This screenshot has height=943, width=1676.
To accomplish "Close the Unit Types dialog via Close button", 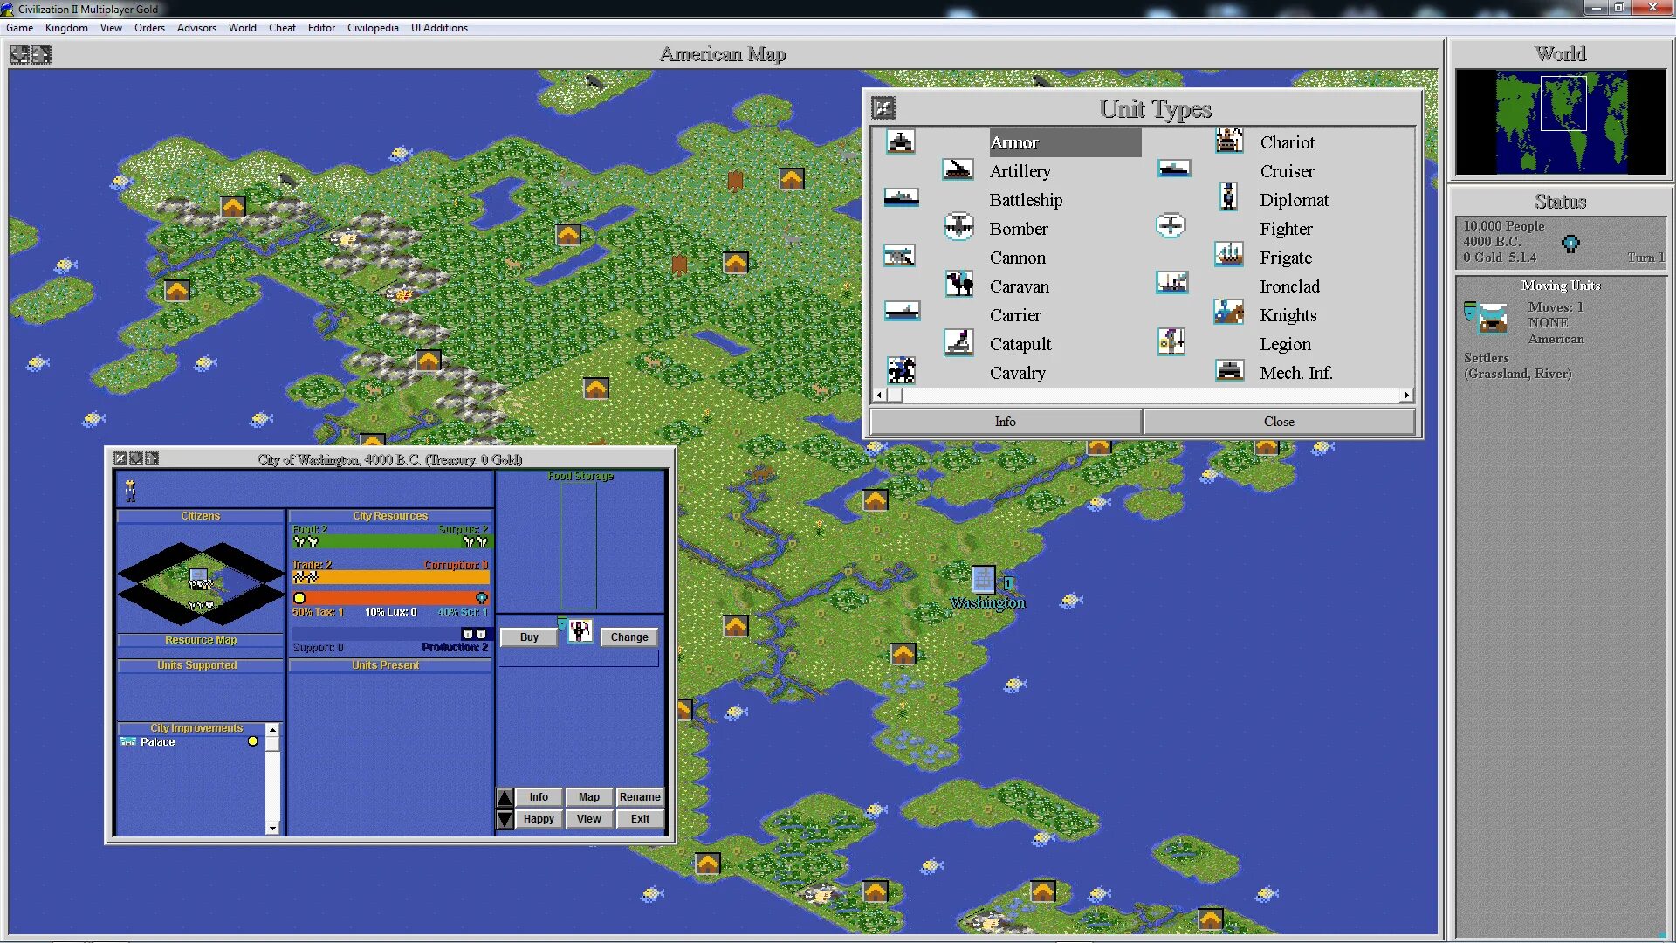I will pyautogui.click(x=1278, y=422).
